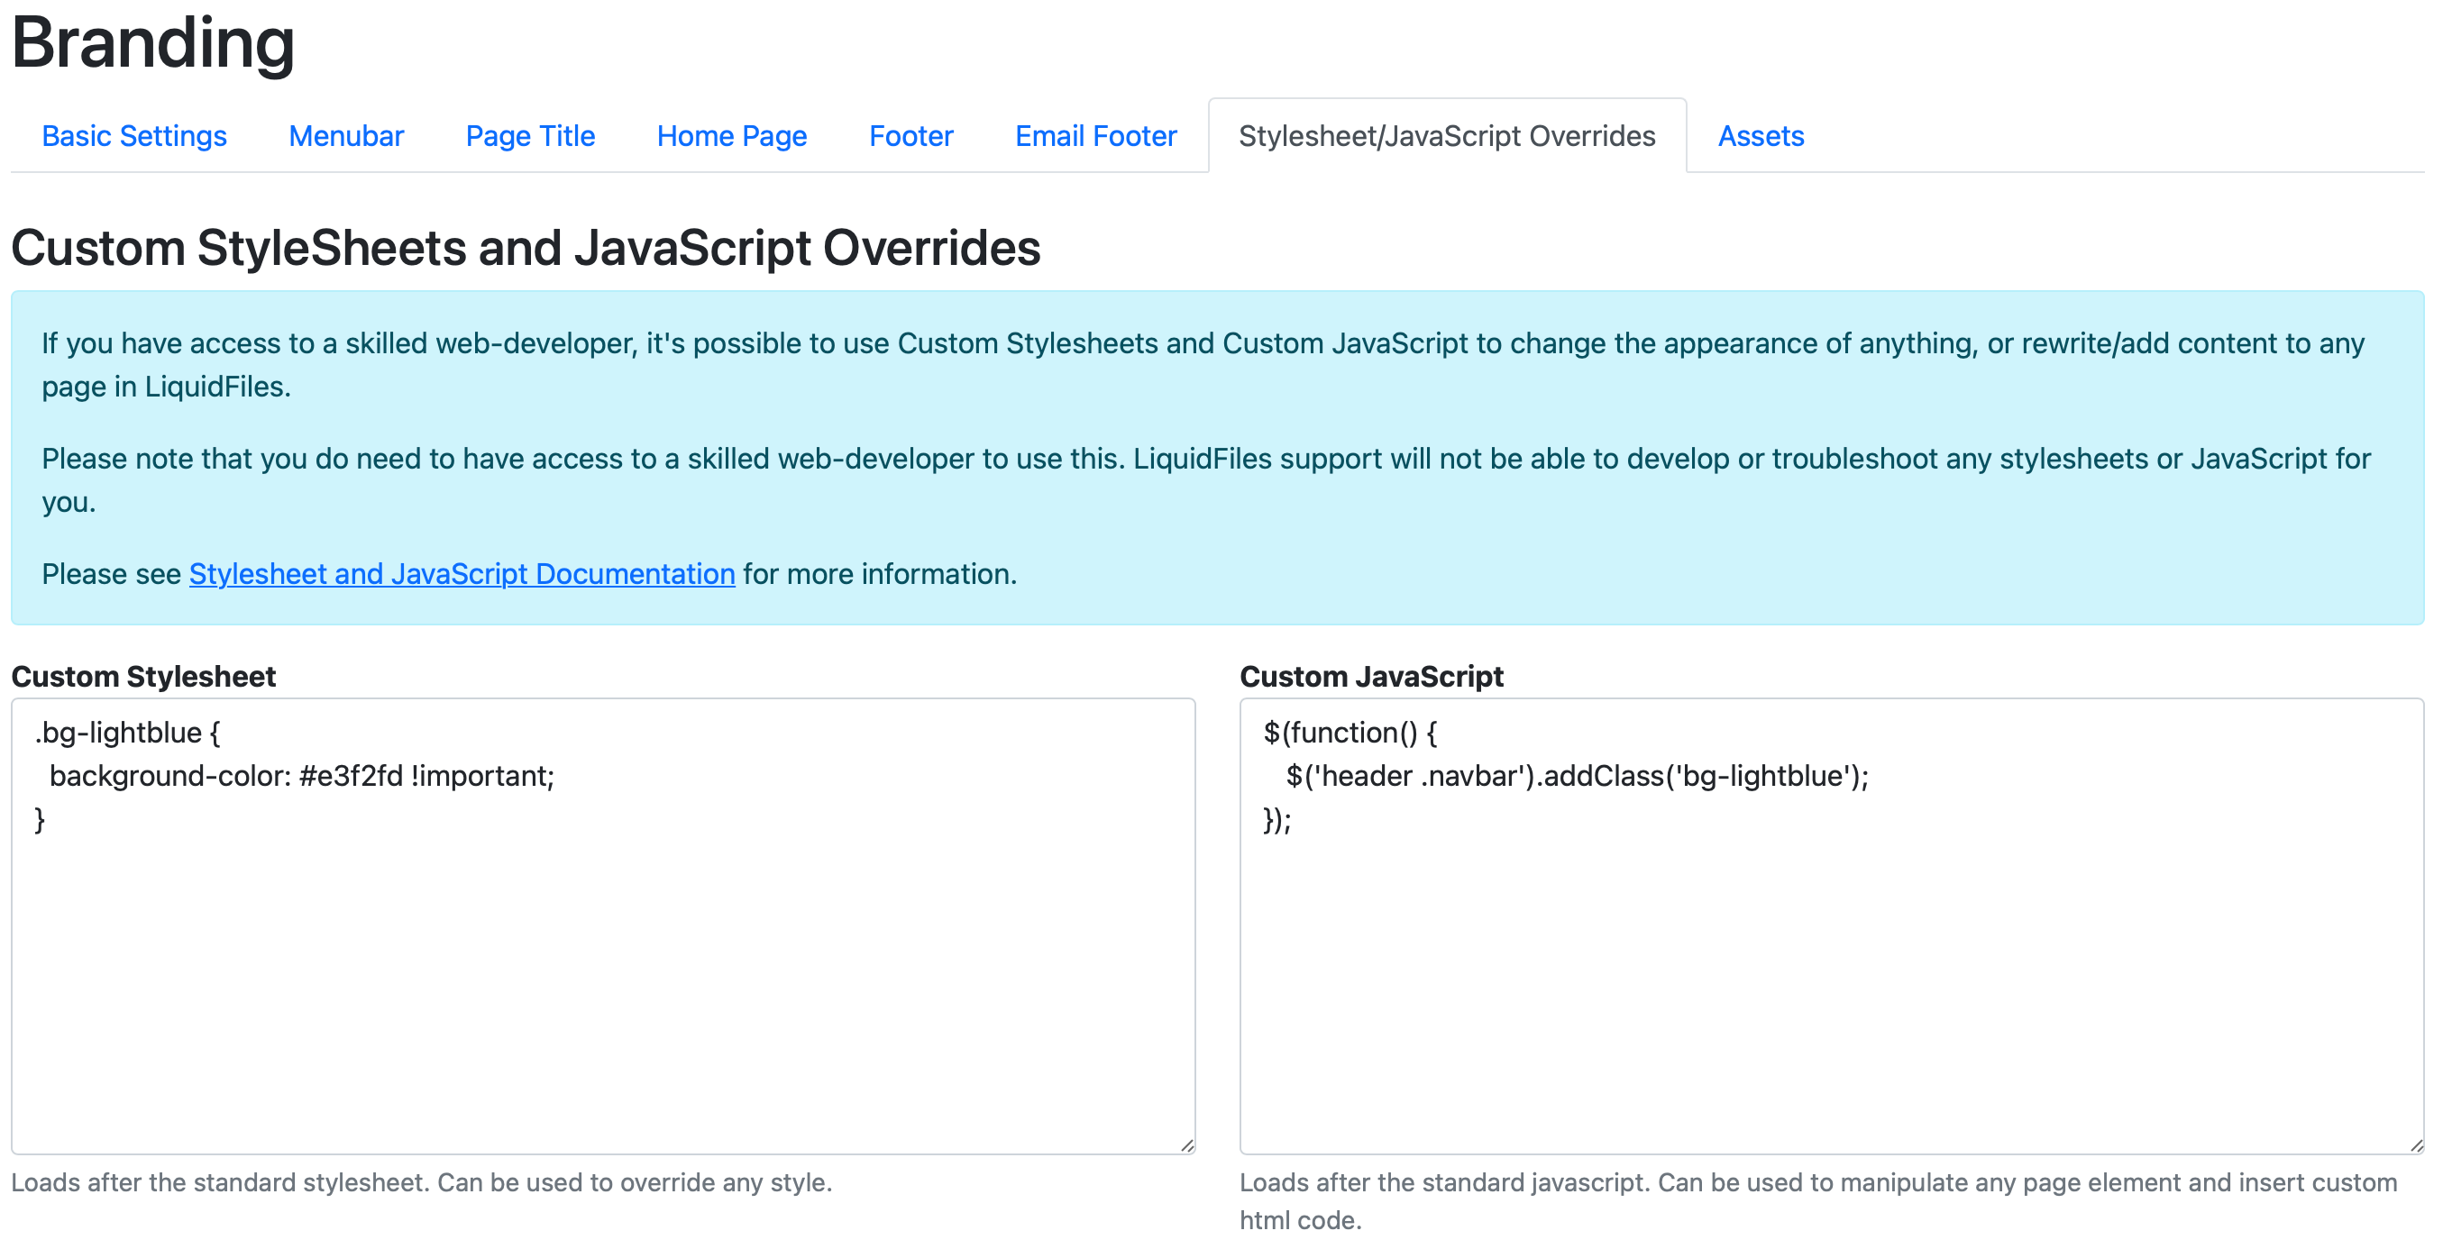Place cursor on the addClass JavaScript line
The width and height of the screenshot is (2443, 1249).
[1576, 776]
